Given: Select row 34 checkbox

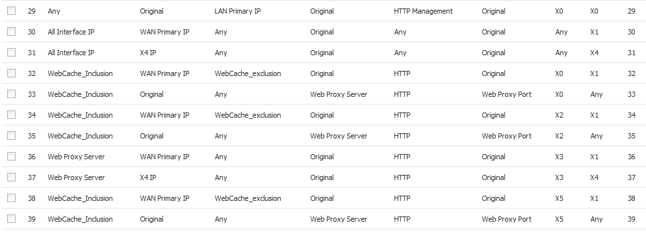Looking at the screenshot, I should [12, 114].
